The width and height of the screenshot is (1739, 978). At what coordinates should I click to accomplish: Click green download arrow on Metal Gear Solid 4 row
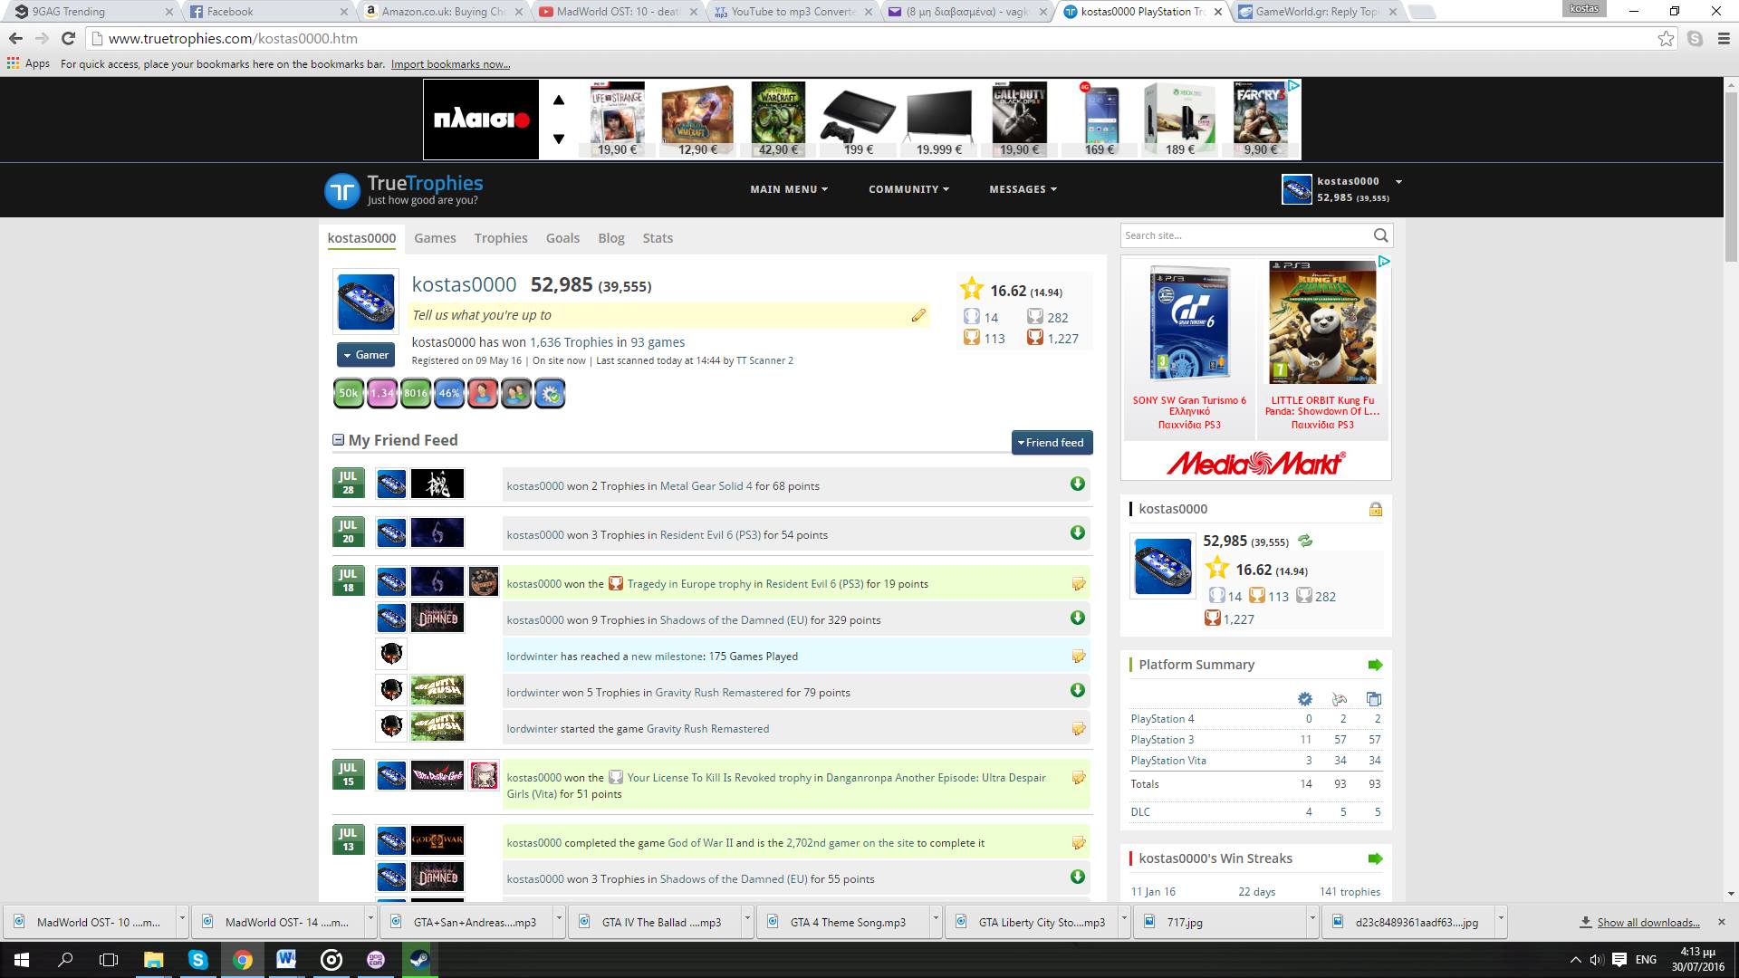pos(1078,484)
